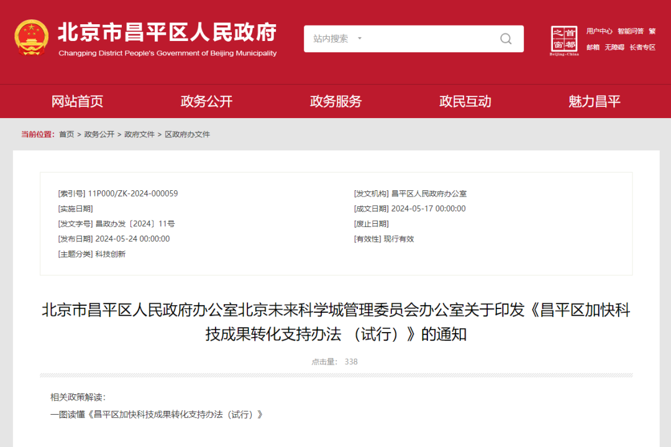Open the 政务服务 navigation menu
The width and height of the screenshot is (671, 447).
point(335,101)
